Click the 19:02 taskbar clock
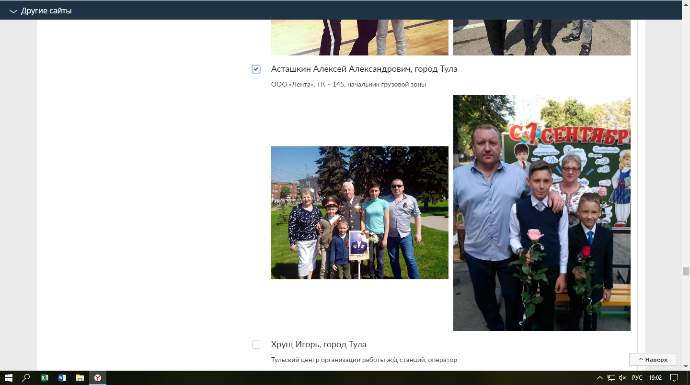Viewport: 690px width, 385px height. point(655,378)
